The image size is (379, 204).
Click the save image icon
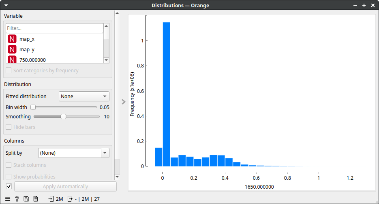click(x=26, y=199)
